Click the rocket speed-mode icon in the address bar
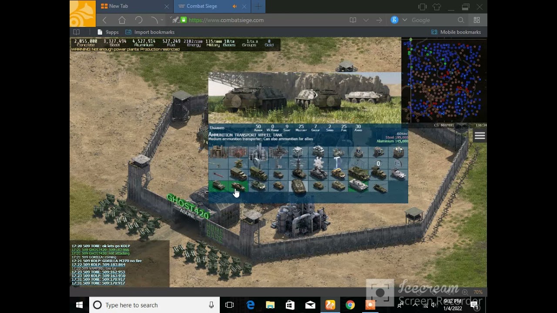Image resolution: width=557 pixels, height=313 pixels. click(175, 20)
